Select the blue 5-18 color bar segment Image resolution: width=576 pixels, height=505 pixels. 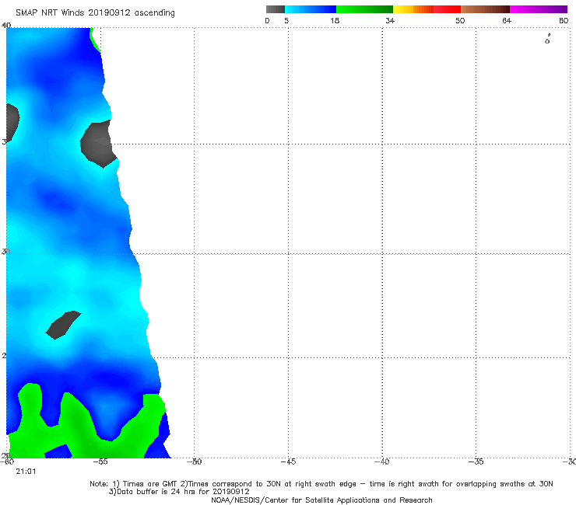[x=311, y=9]
